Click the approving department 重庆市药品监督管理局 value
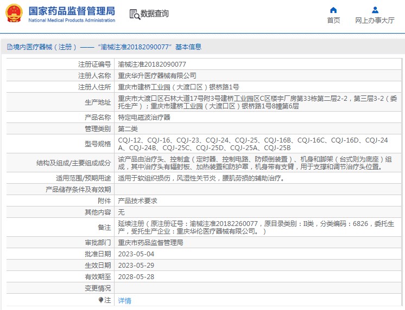 [150, 242]
